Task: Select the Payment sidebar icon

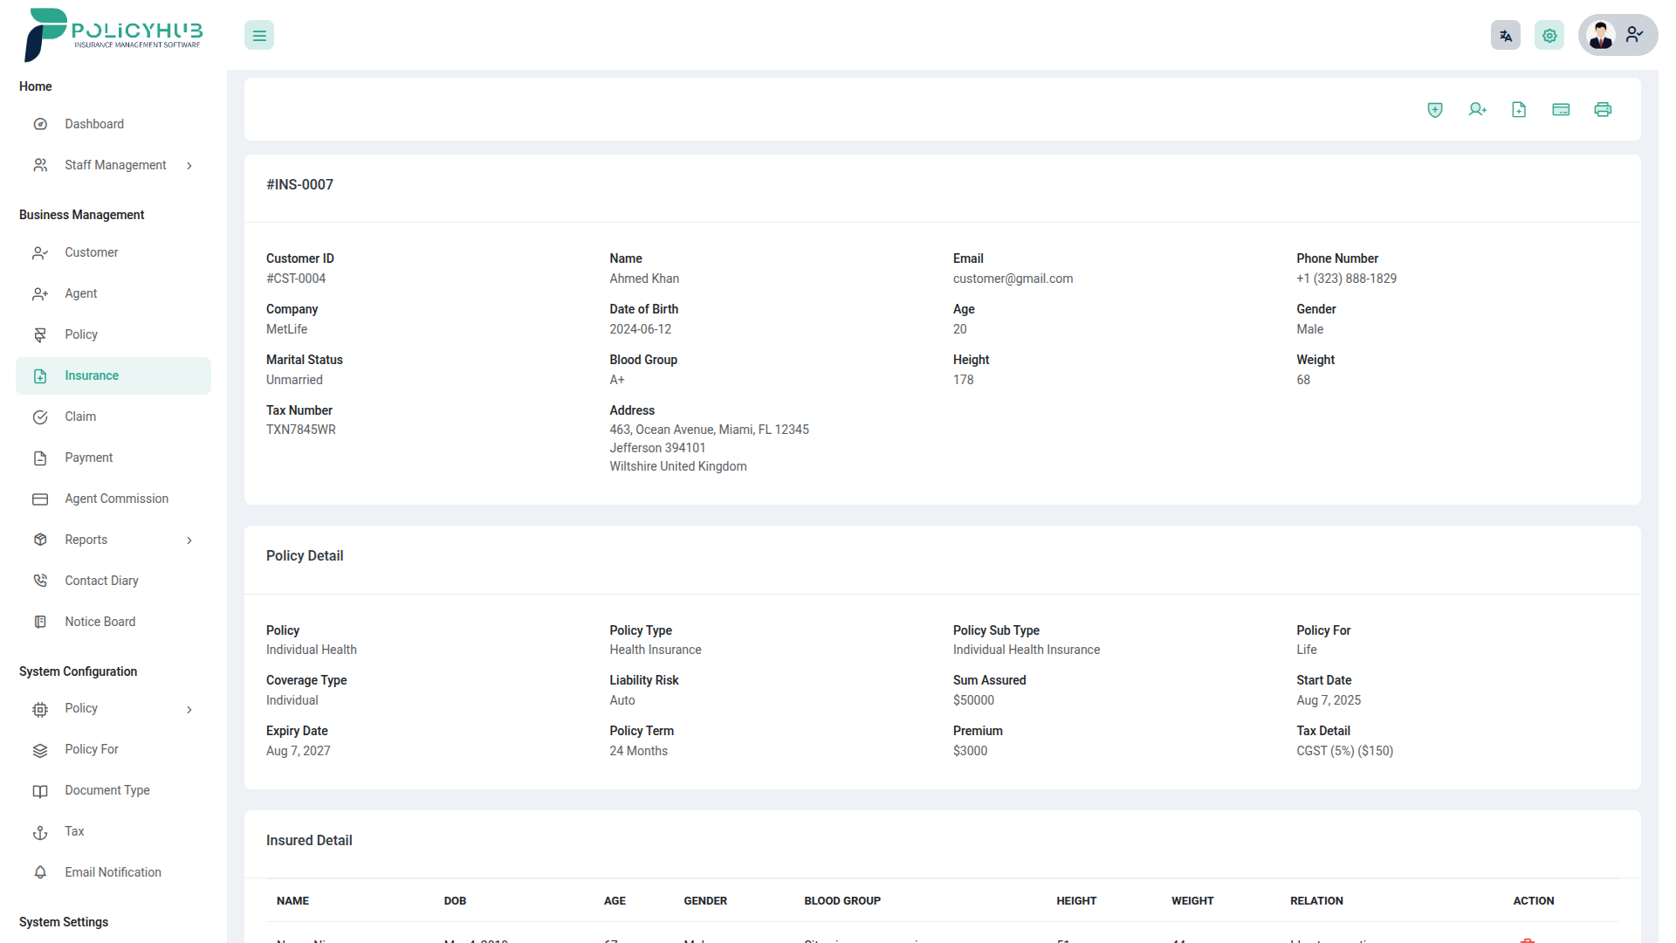Action: coord(40,458)
